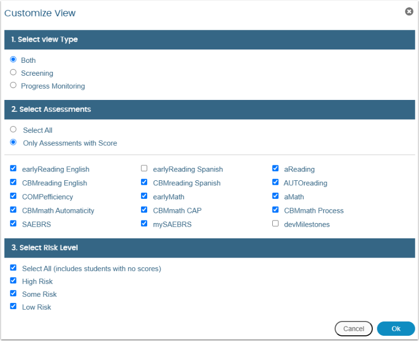Screen dimensions: 419x341
Task: Toggle risk level Select All checkbox
Action: (x=13, y=268)
